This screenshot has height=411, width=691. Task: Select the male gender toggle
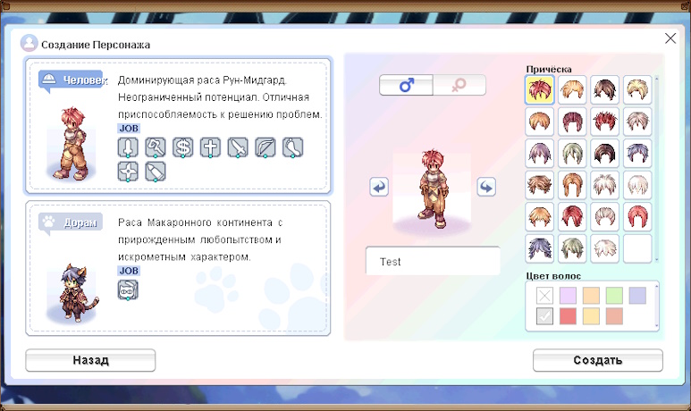[x=407, y=85]
